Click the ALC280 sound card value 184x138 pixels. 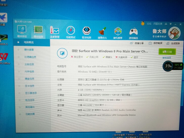coord(107,110)
